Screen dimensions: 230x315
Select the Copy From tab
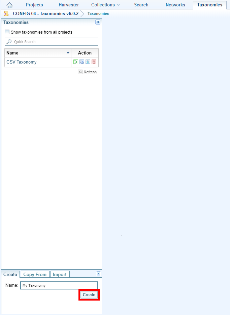click(35, 274)
